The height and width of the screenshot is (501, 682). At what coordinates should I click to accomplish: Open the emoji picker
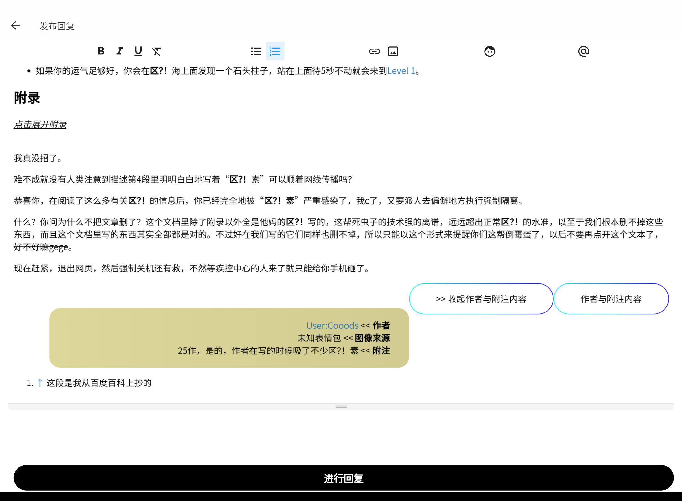pos(490,51)
